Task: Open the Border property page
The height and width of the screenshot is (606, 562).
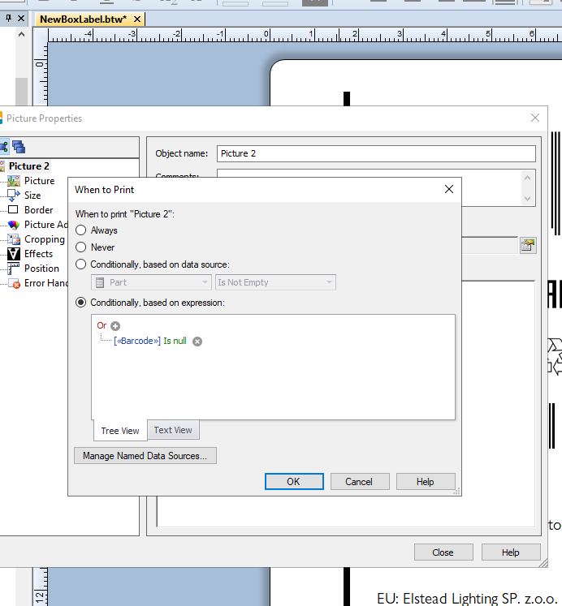Action: point(39,210)
